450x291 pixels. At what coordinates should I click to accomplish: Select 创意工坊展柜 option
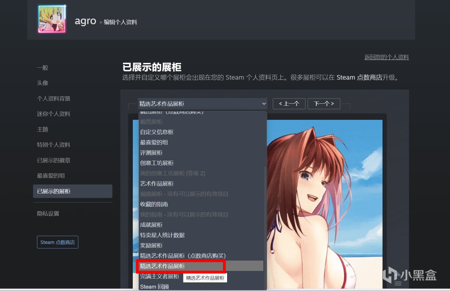coord(201,163)
